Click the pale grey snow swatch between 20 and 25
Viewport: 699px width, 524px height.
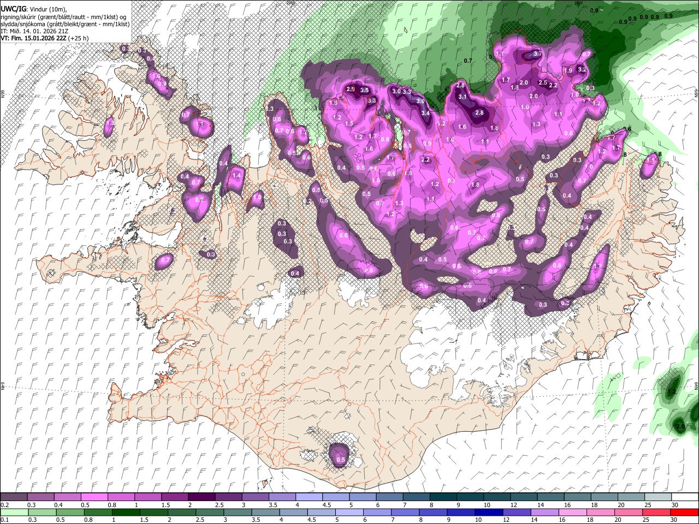pyautogui.click(x=631, y=497)
